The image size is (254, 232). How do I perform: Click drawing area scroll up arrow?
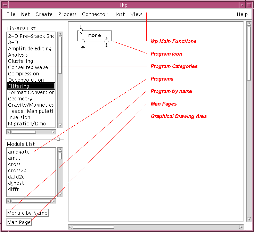(x=249, y=24)
